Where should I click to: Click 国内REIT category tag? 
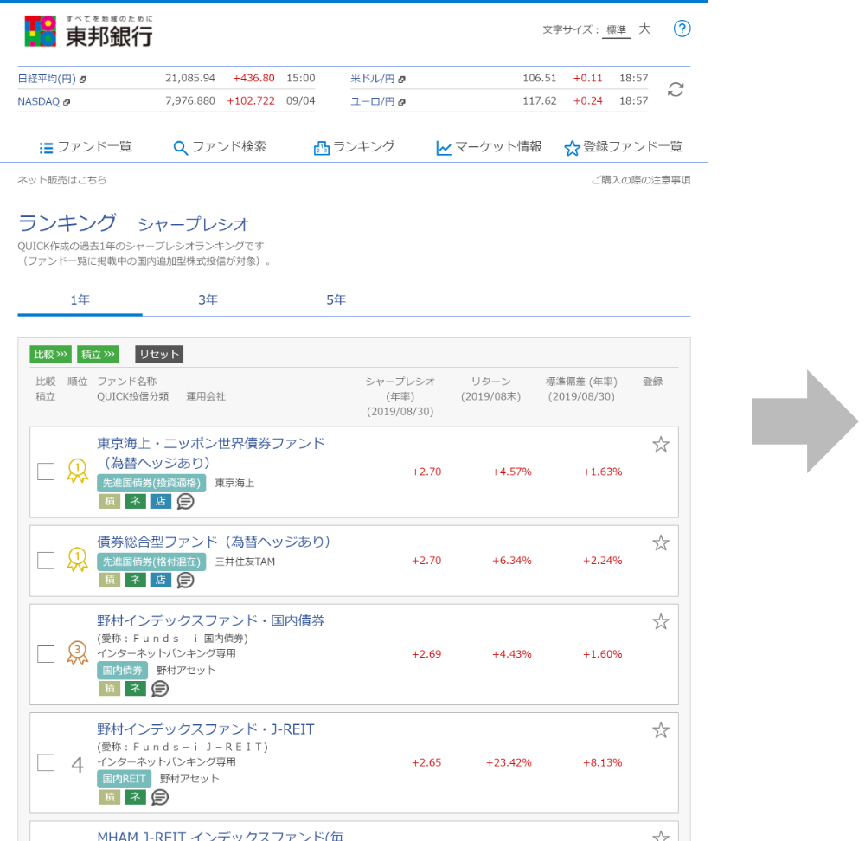[x=124, y=779]
